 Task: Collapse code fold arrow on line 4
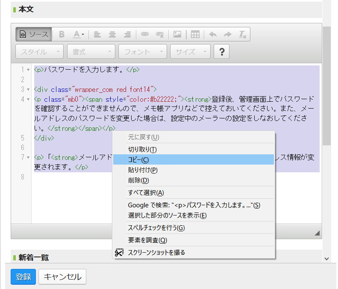tap(28, 100)
